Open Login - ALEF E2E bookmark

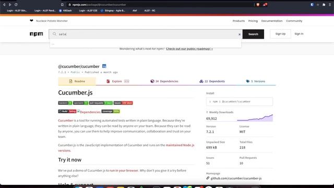tap(88, 10)
